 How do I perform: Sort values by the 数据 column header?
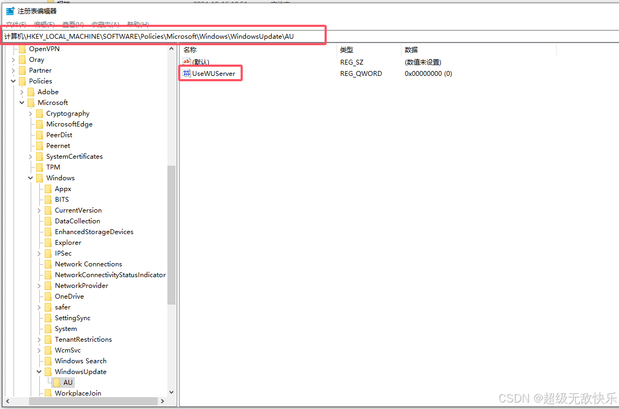pos(479,50)
